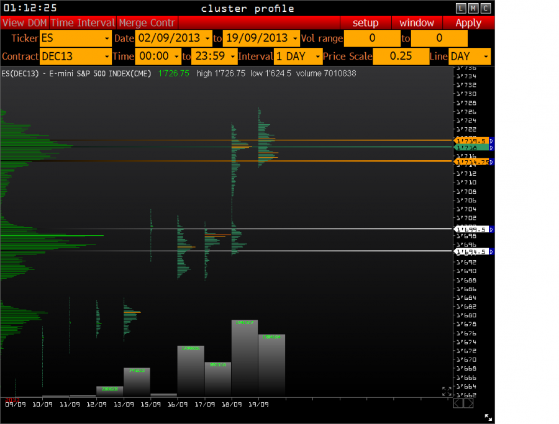
Task: Expand the Contract dropdown showing DEC13
Action: 75,56
